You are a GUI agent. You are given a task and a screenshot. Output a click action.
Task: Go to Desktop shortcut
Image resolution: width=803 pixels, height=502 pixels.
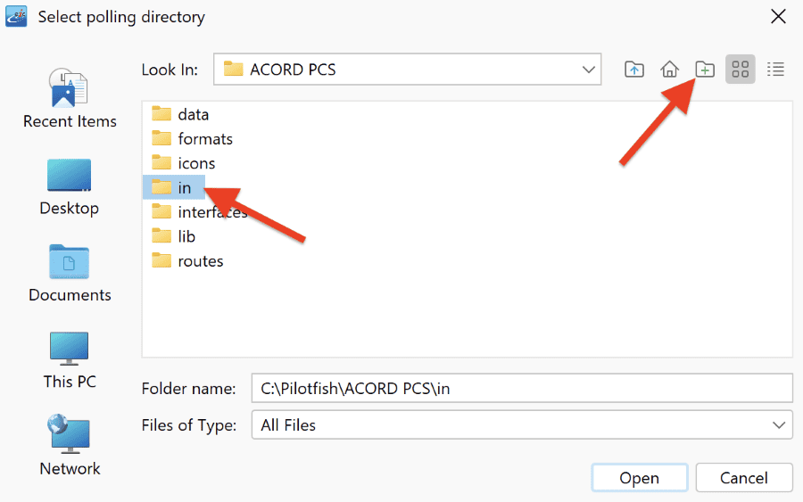69,186
